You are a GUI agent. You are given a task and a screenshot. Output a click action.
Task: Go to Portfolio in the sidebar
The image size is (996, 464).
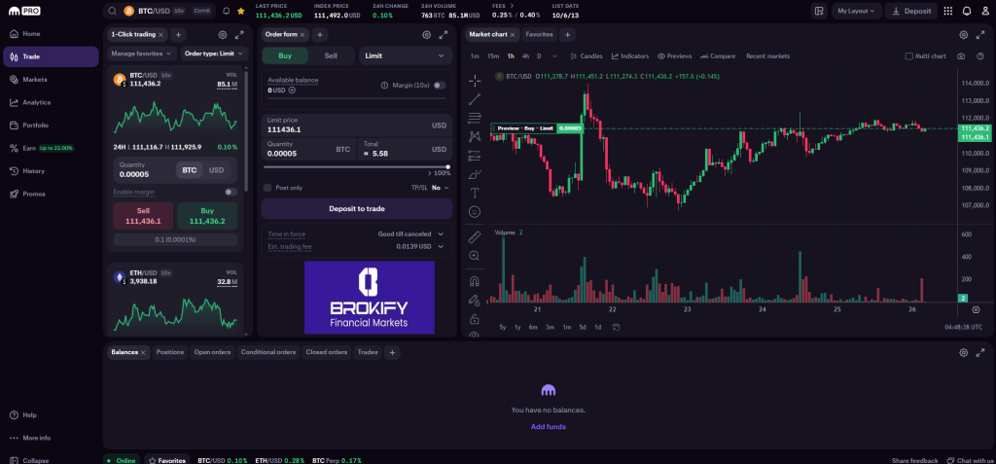coord(38,125)
